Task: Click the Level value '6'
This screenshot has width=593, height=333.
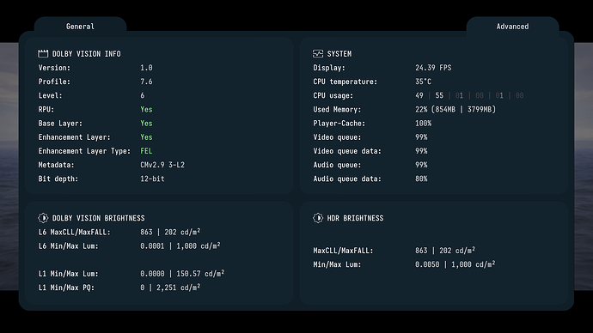Action: click(142, 95)
